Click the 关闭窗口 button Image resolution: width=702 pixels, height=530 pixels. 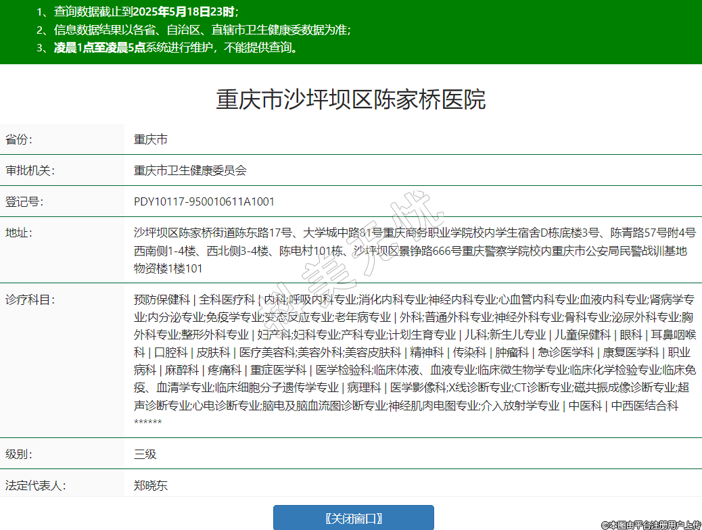point(353,518)
